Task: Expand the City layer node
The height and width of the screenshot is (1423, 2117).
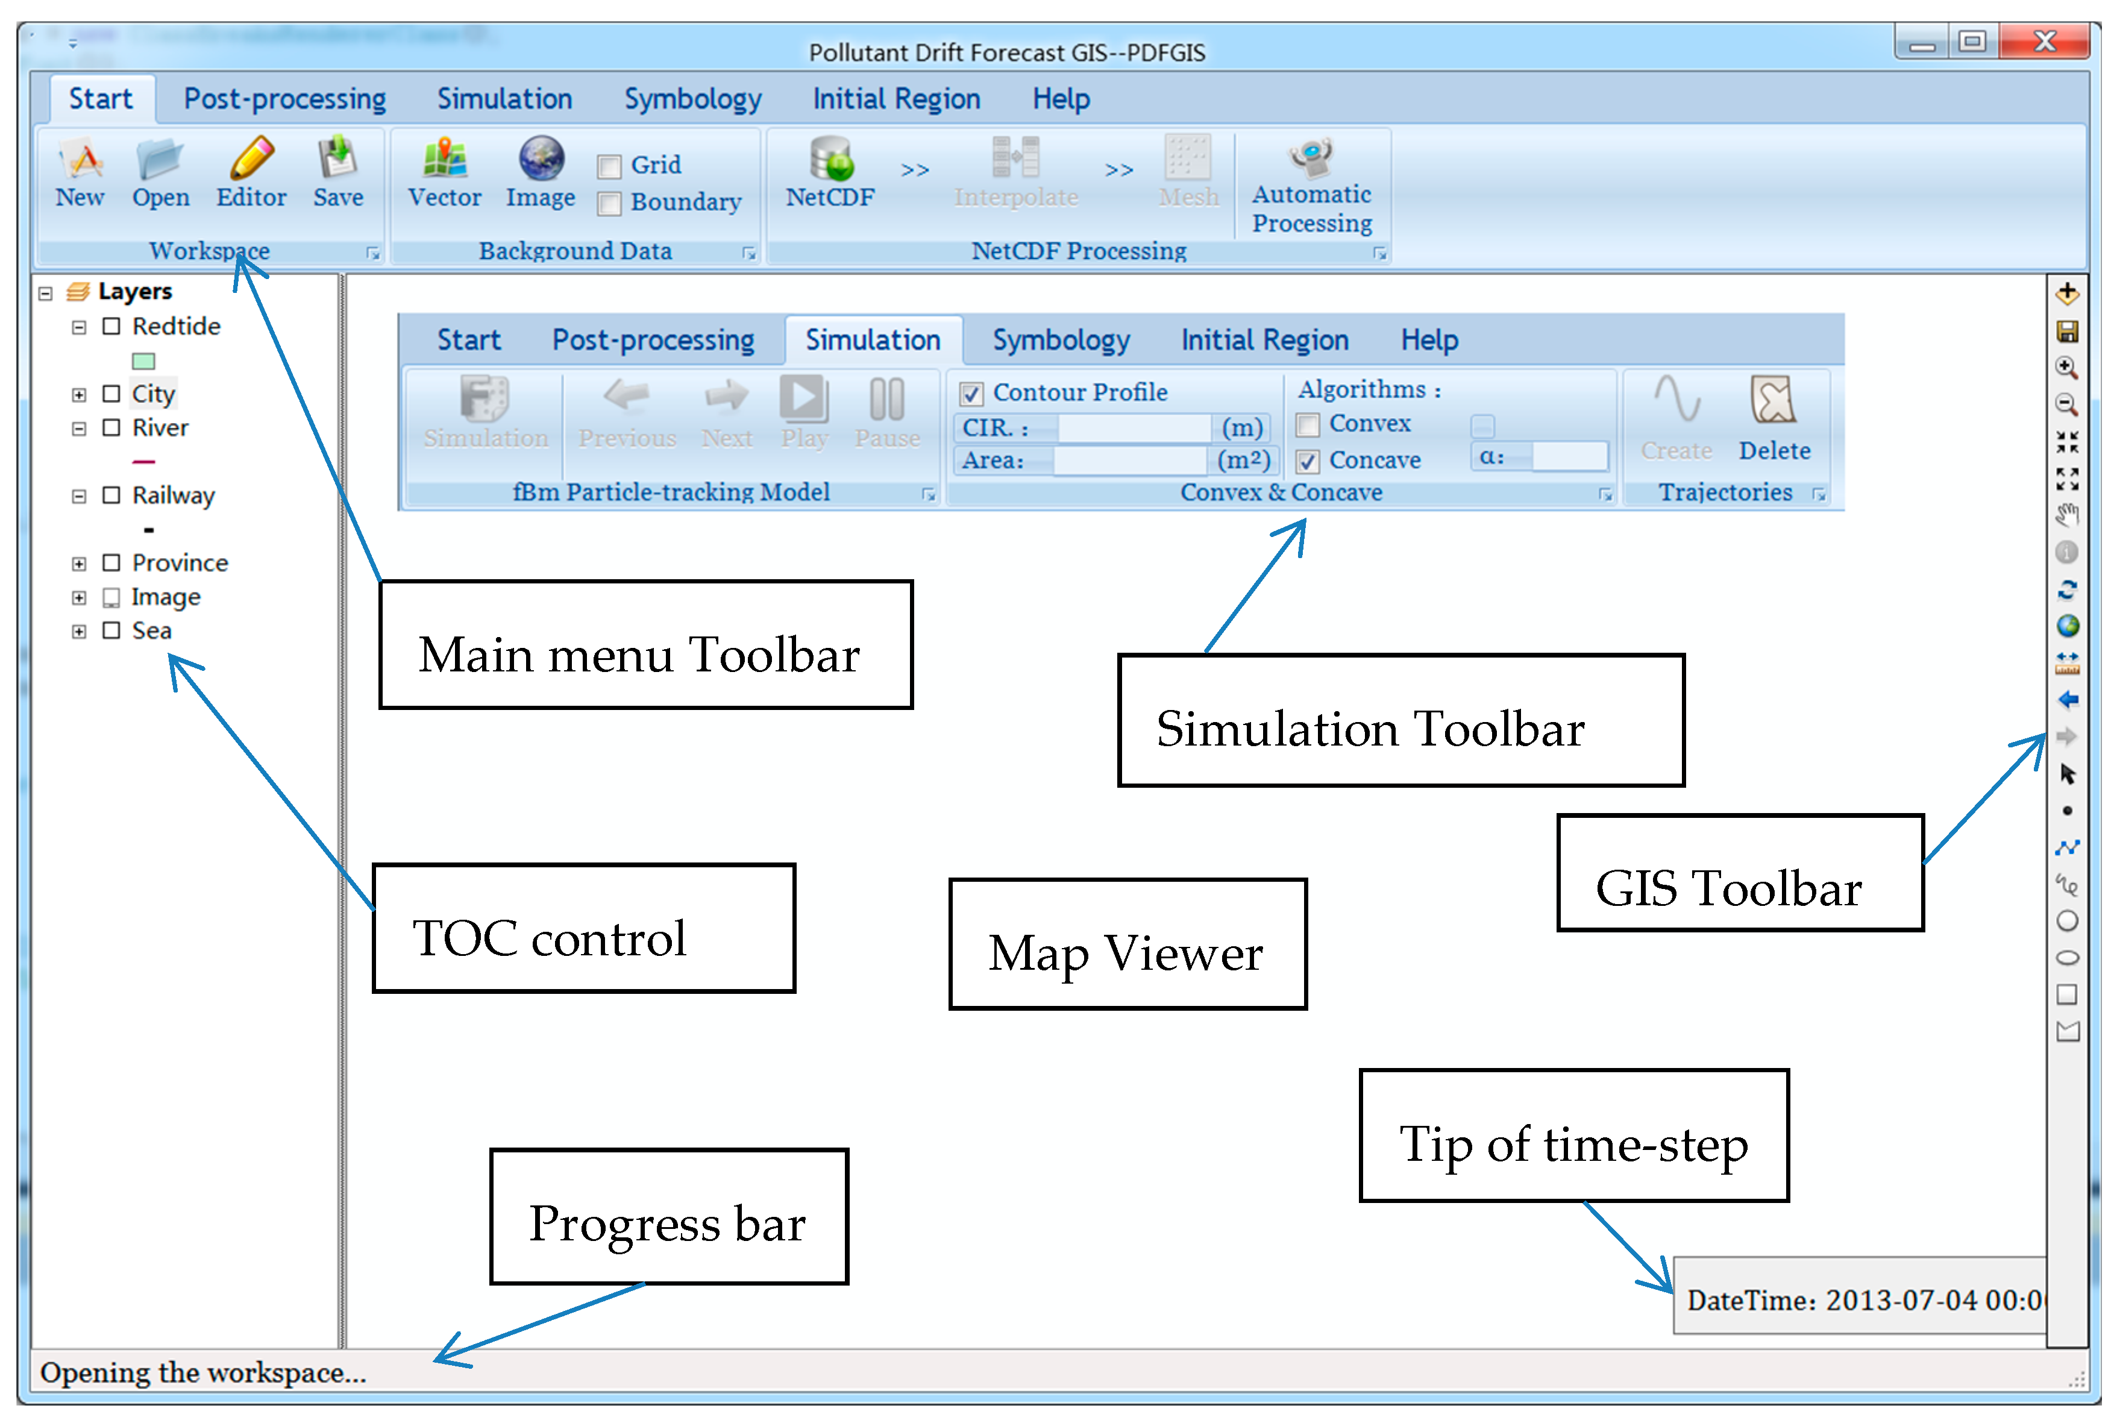Action: coord(79,395)
